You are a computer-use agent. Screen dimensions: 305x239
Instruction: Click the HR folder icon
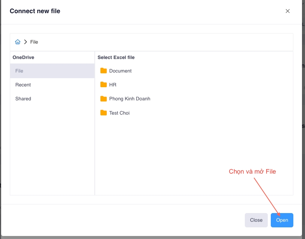tap(103, 85)
